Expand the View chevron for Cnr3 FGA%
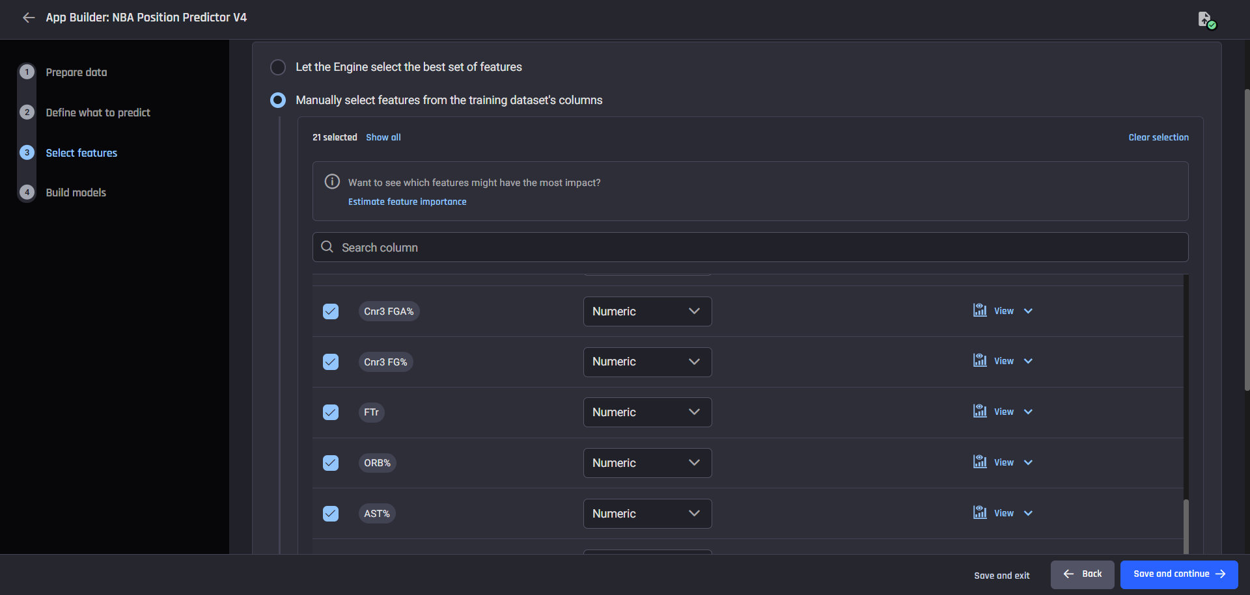 click(1028, 311)
